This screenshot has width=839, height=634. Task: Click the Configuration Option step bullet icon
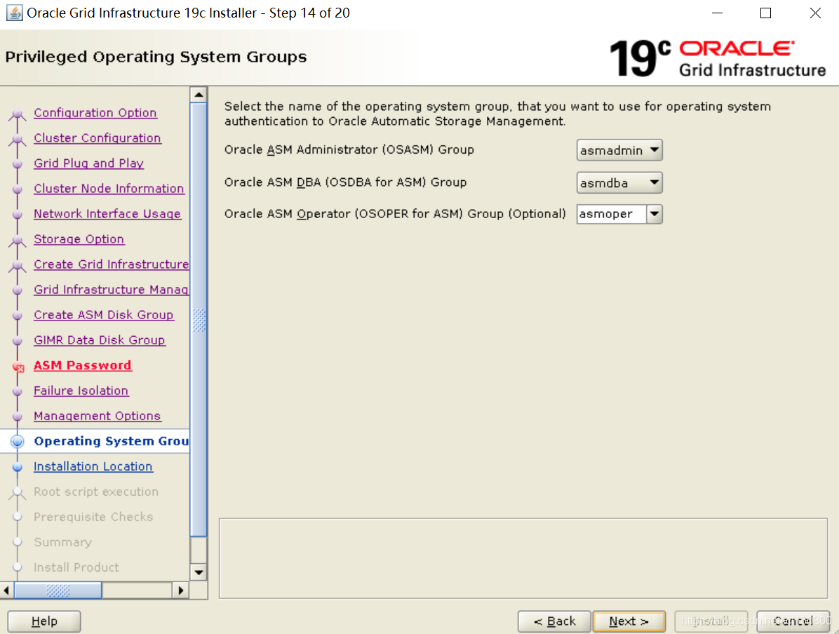coord(17,114)
